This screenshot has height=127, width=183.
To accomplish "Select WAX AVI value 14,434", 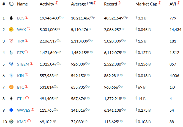I will 175,30.
